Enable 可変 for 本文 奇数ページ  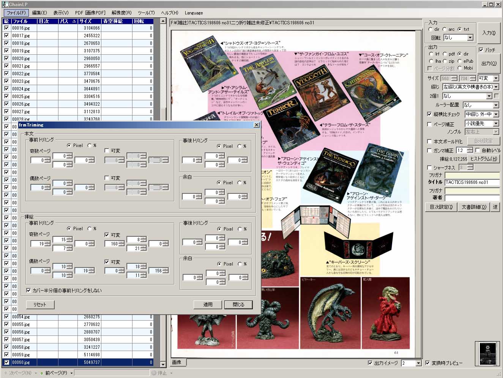pyautogui.click(x=107, y=150)
